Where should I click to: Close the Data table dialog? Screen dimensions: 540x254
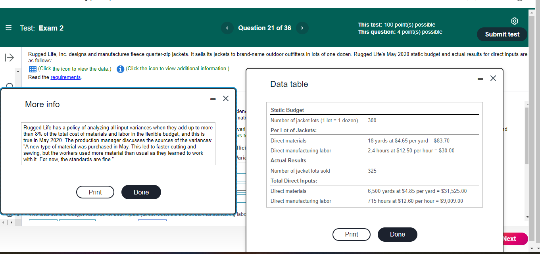point(493,78)
